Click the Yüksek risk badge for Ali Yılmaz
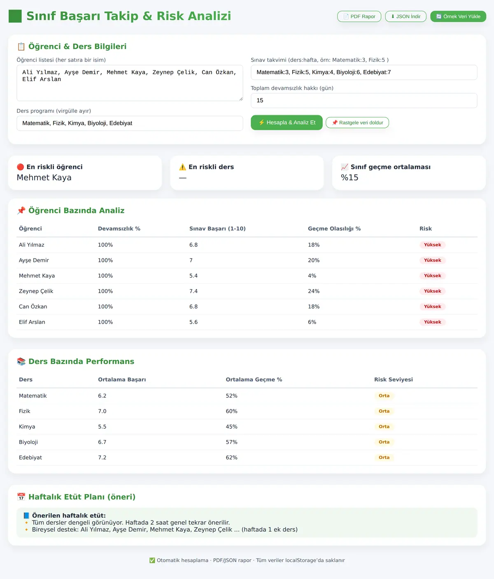494x579 pixels. 433,245
